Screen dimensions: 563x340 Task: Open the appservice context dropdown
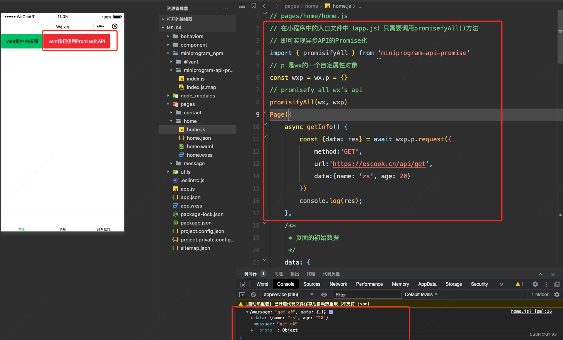tap(288, 295)
